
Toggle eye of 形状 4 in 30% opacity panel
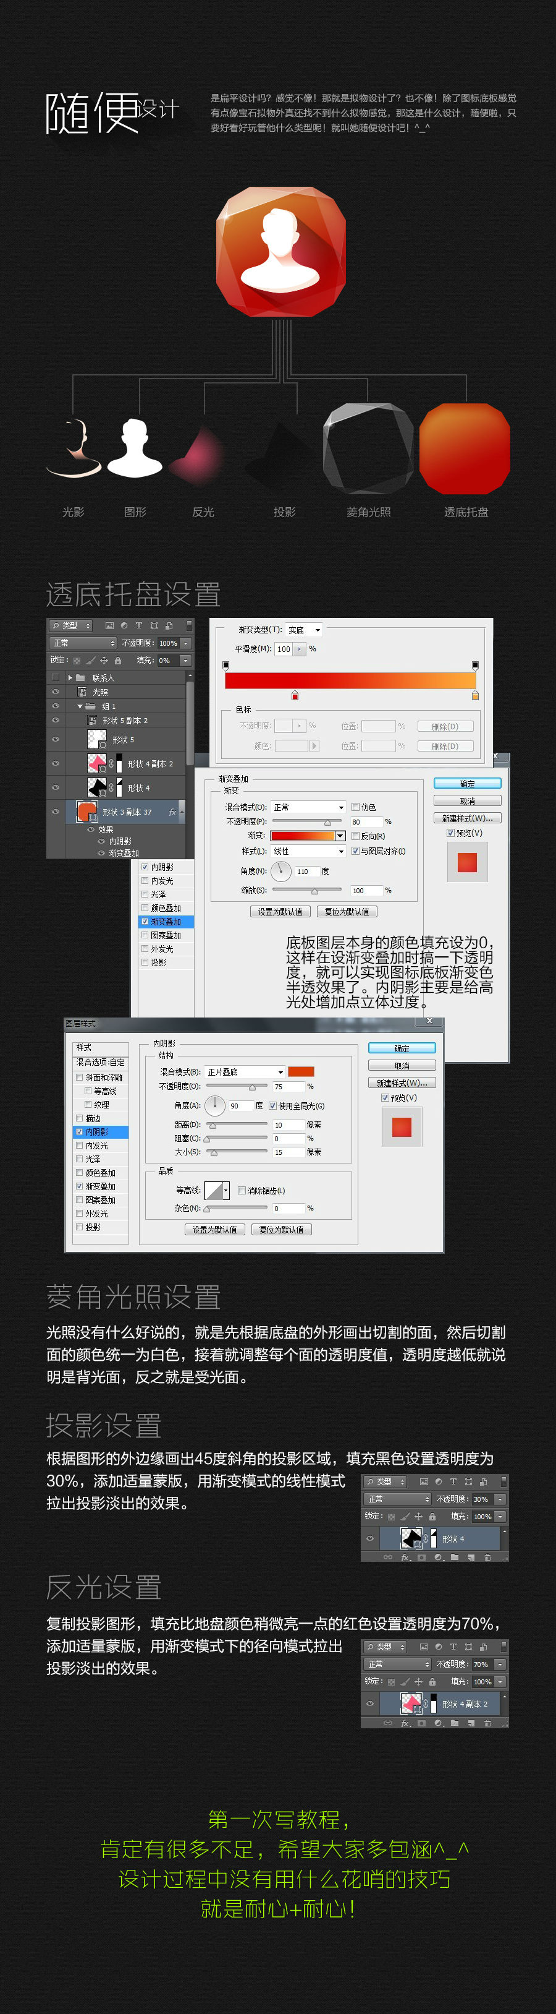point(370,1539)
